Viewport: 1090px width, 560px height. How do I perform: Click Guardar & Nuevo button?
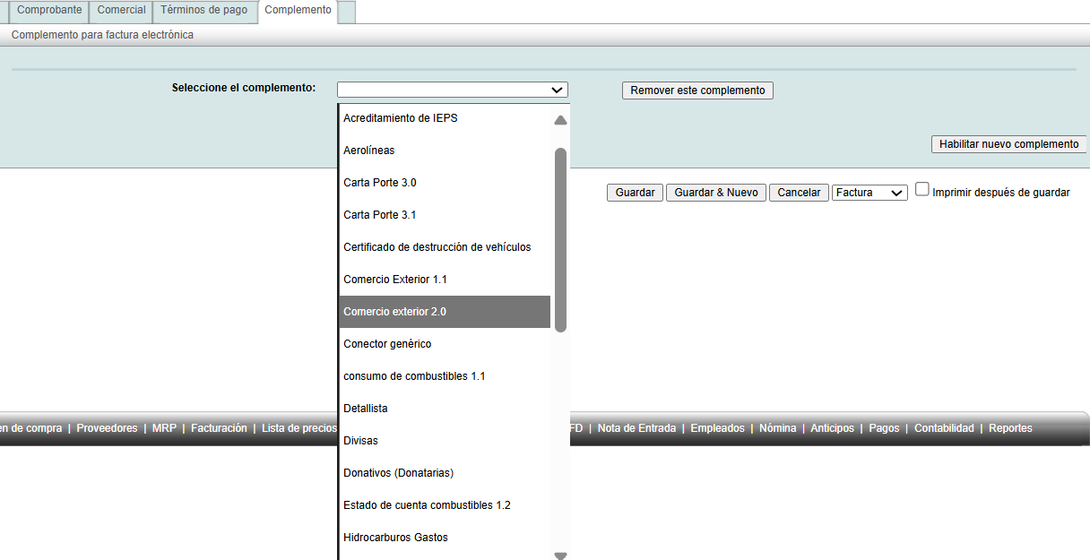pyautogui.click(x=715, y=193)
